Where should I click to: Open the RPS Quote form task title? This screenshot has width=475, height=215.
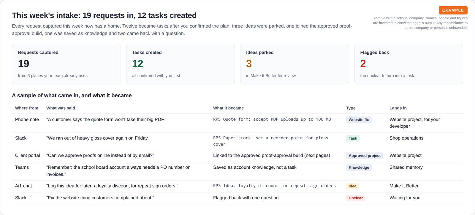272,119
